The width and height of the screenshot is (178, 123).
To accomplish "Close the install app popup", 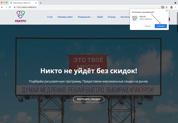I will [167, 11].
